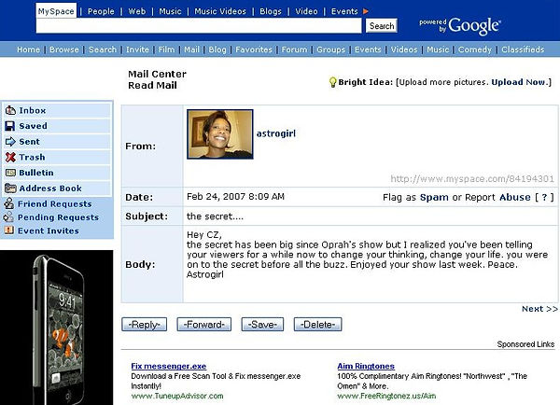The width and height of the screenshot is (560, 405).
Task: Go to Home in navigation bar
Action: [29, 49]
